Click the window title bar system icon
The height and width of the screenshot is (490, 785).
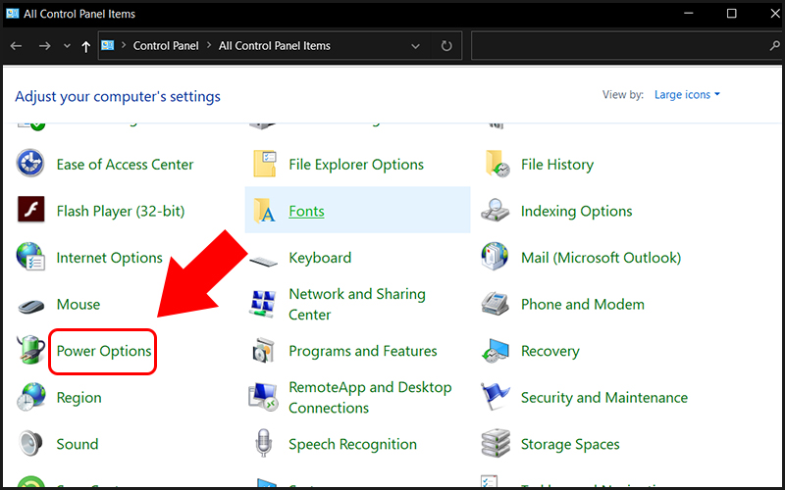click(x=12, y=13)
